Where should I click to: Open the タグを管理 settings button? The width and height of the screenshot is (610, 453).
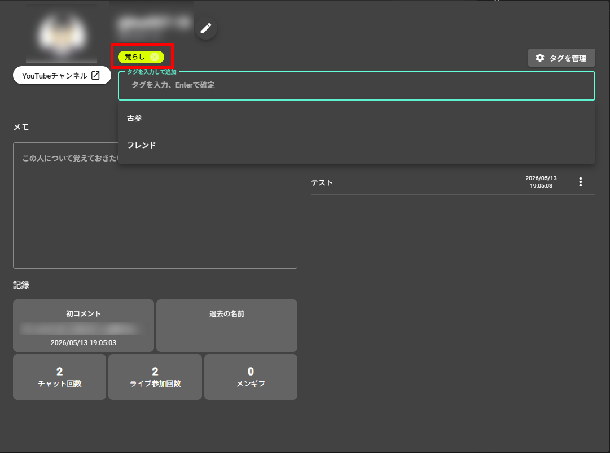point(561,58)
